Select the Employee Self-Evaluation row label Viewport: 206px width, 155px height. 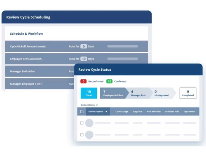pos(26,59)
